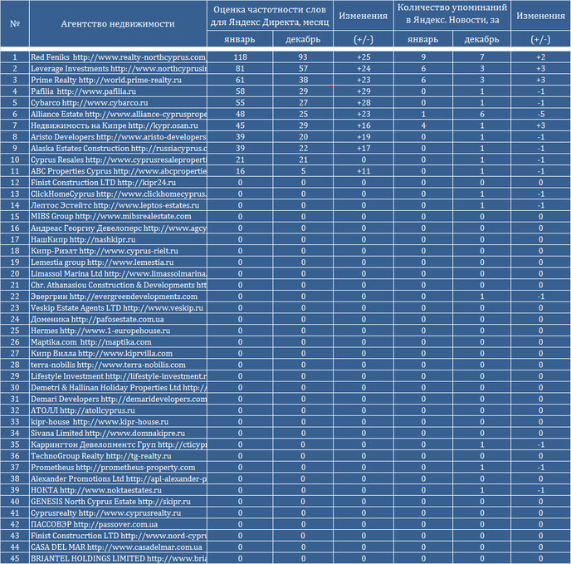
Task: Click Veskip Estate Agents LTD cell
Action: [118, 307]
